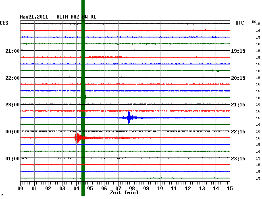Click the 22:15 UTC label
Screen dimensions: 262x199
pos(238,132)
